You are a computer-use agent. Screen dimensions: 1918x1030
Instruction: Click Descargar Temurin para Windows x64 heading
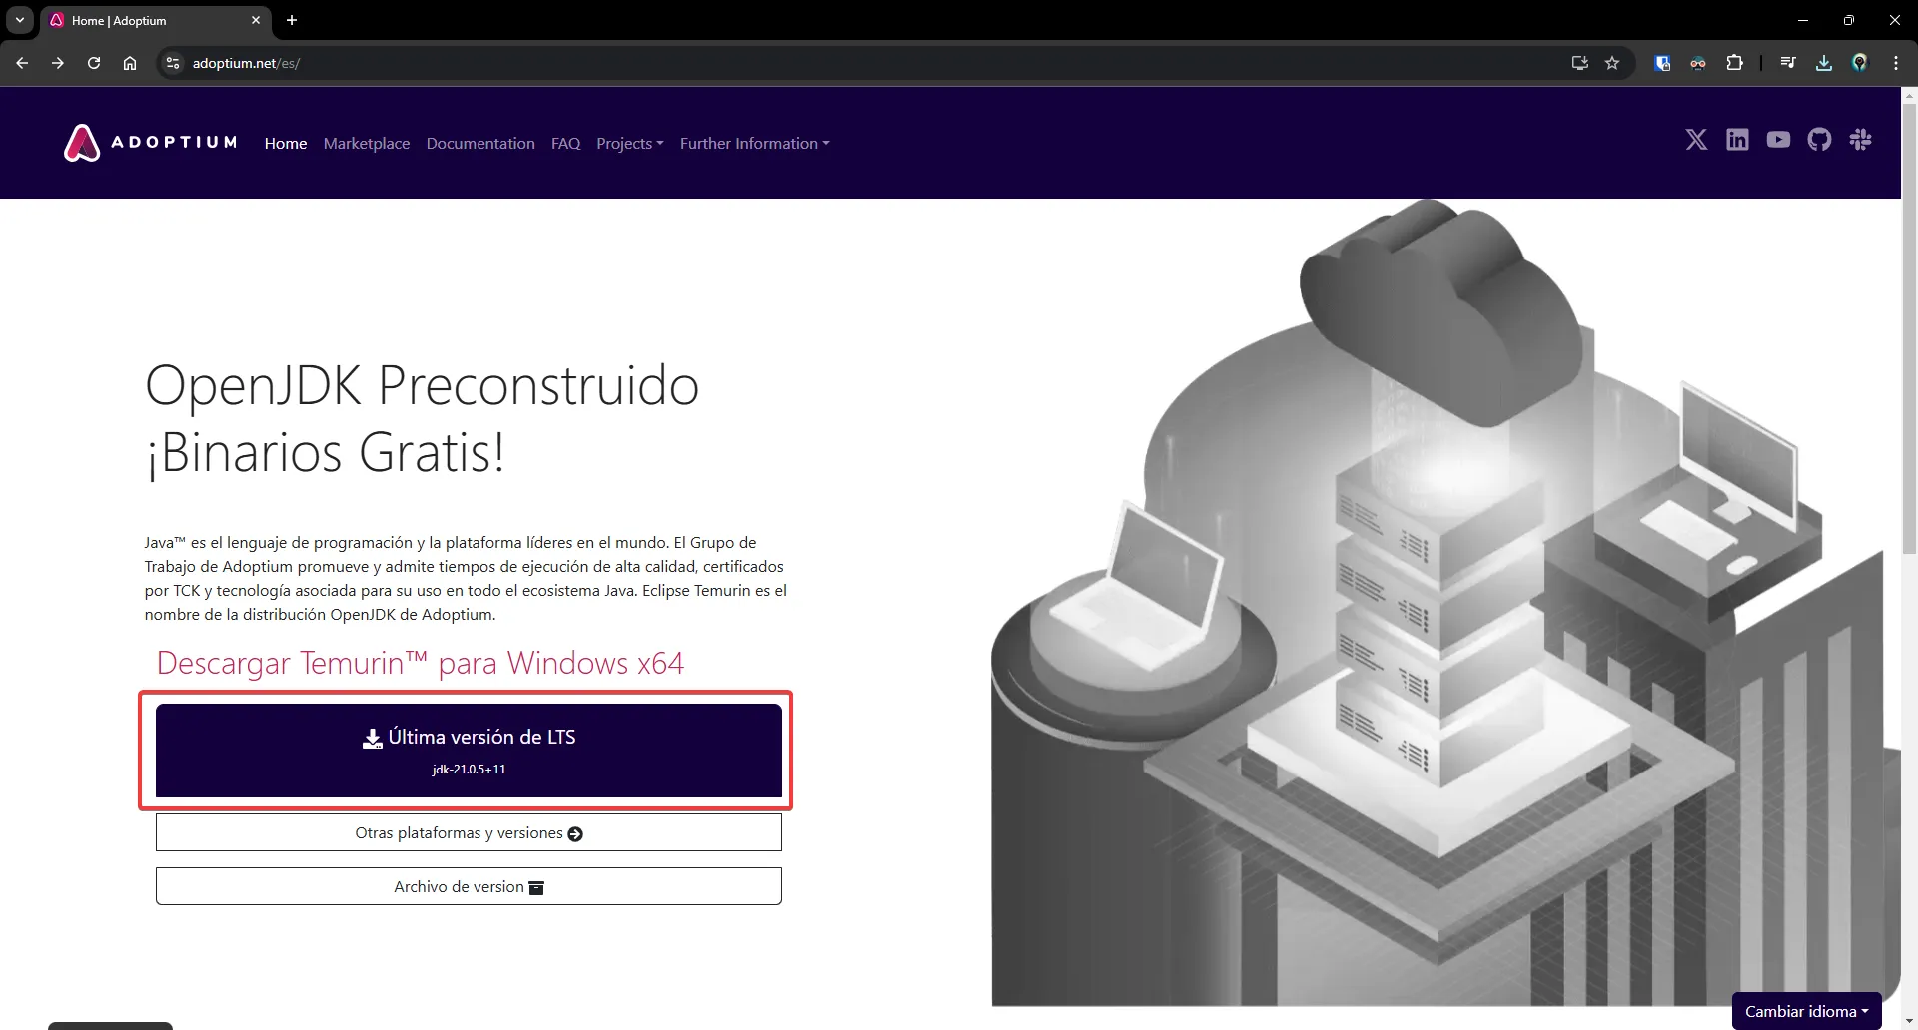(421, 663)
